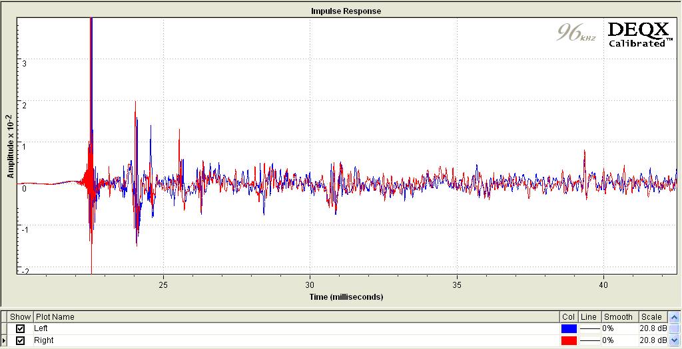Click the line style sample for Left
This screenshot has height=349, width=682.
pos(589,328)
